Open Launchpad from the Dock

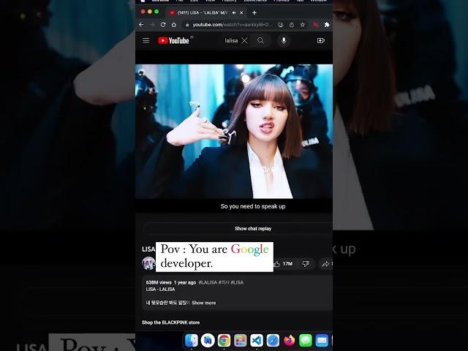241,340
